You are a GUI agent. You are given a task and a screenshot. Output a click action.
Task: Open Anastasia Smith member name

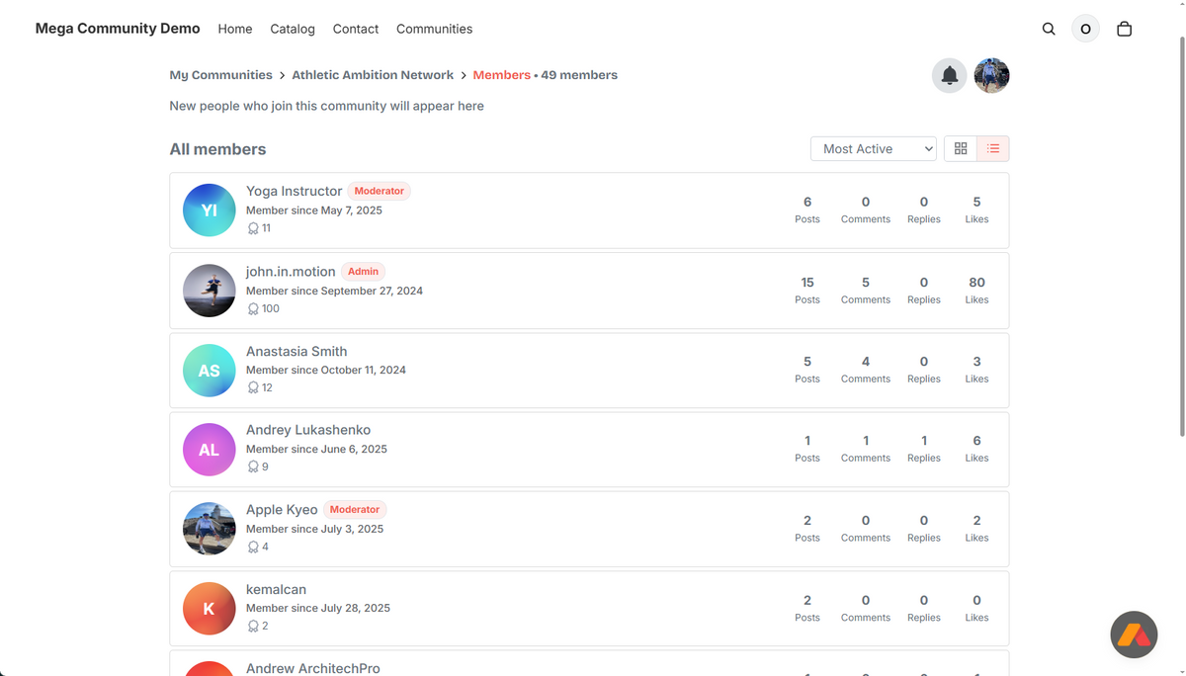point(296,351)
